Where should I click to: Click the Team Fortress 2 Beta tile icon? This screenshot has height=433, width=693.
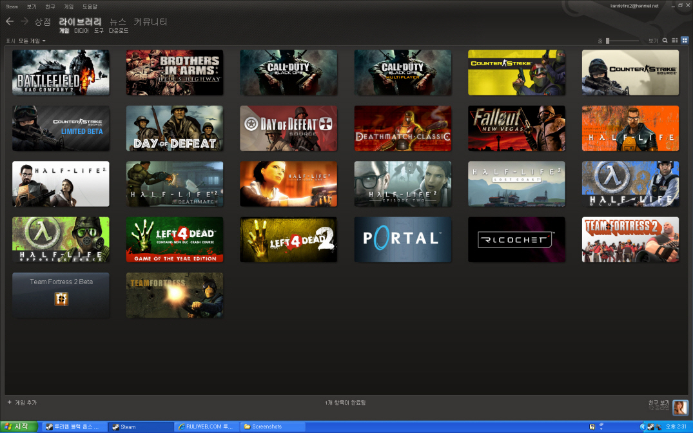61,299
